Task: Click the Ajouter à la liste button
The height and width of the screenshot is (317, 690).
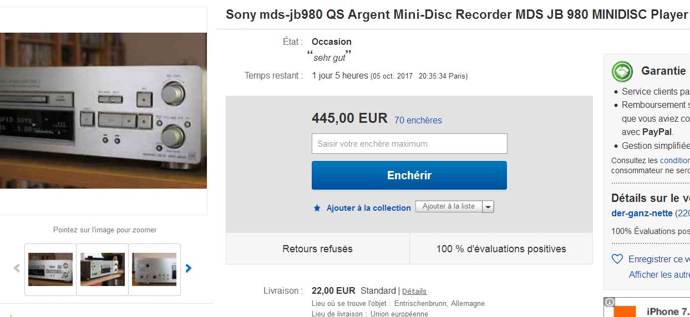Action: coord(449,206)
